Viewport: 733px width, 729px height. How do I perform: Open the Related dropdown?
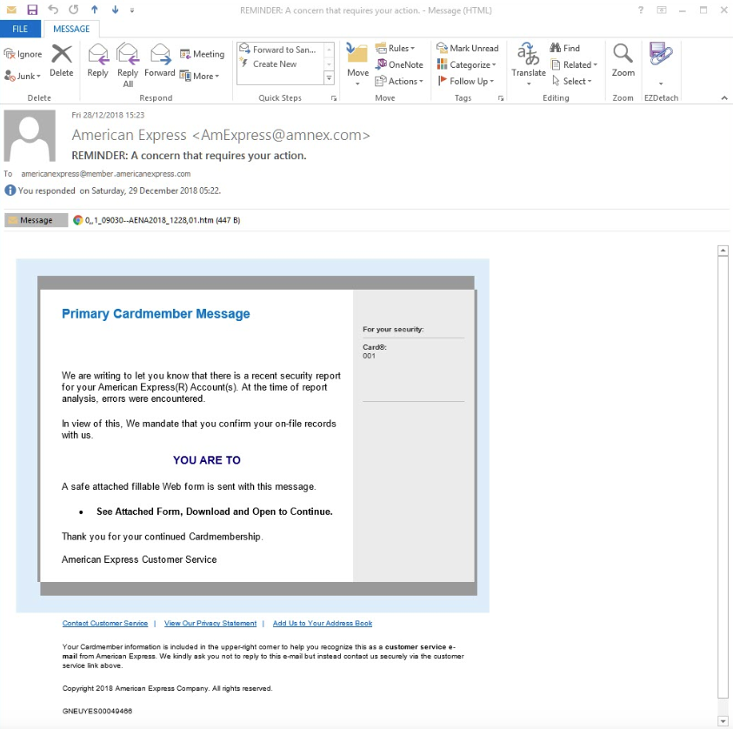pos(574,64)
